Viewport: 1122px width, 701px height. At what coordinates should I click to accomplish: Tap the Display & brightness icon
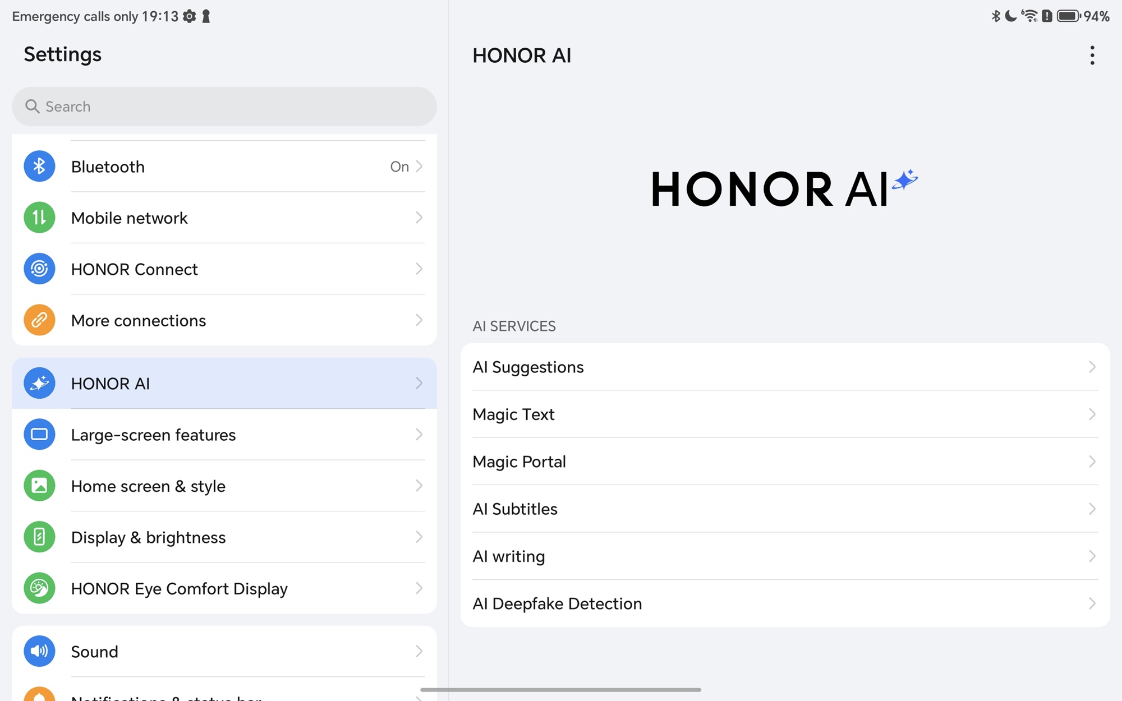(39, 537)
